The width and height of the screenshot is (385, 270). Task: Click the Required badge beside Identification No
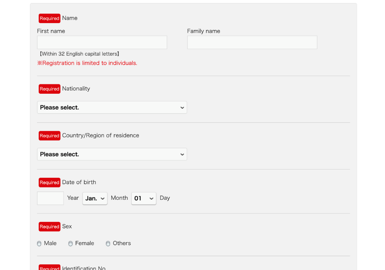(x=49, y=267)
